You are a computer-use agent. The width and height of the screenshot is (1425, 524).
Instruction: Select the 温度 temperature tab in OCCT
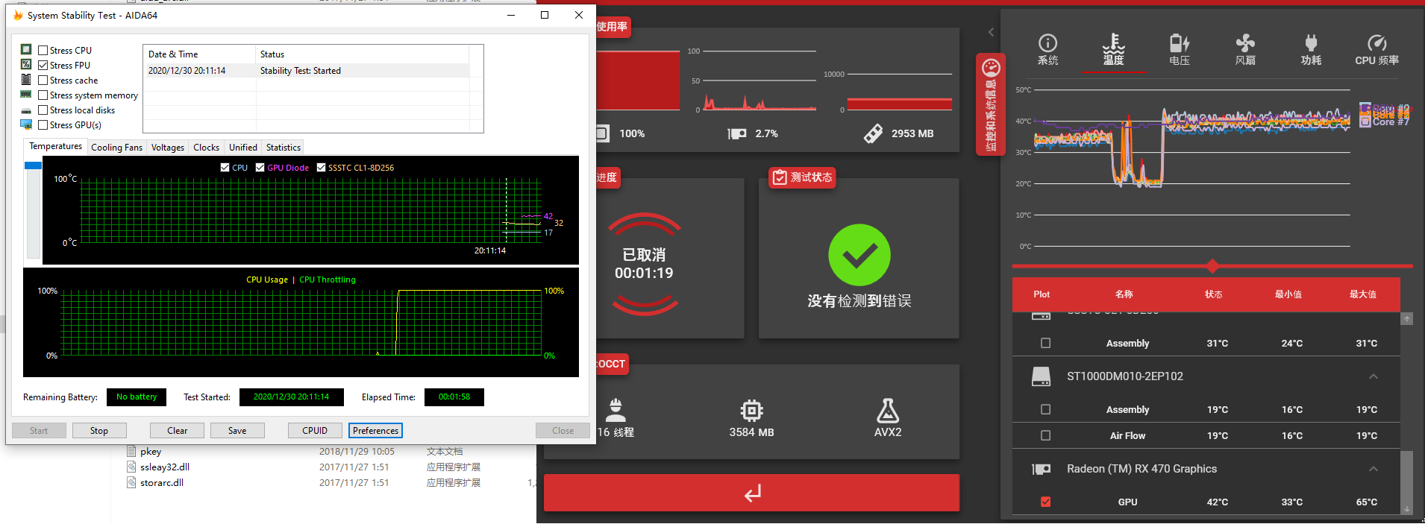1113,50
